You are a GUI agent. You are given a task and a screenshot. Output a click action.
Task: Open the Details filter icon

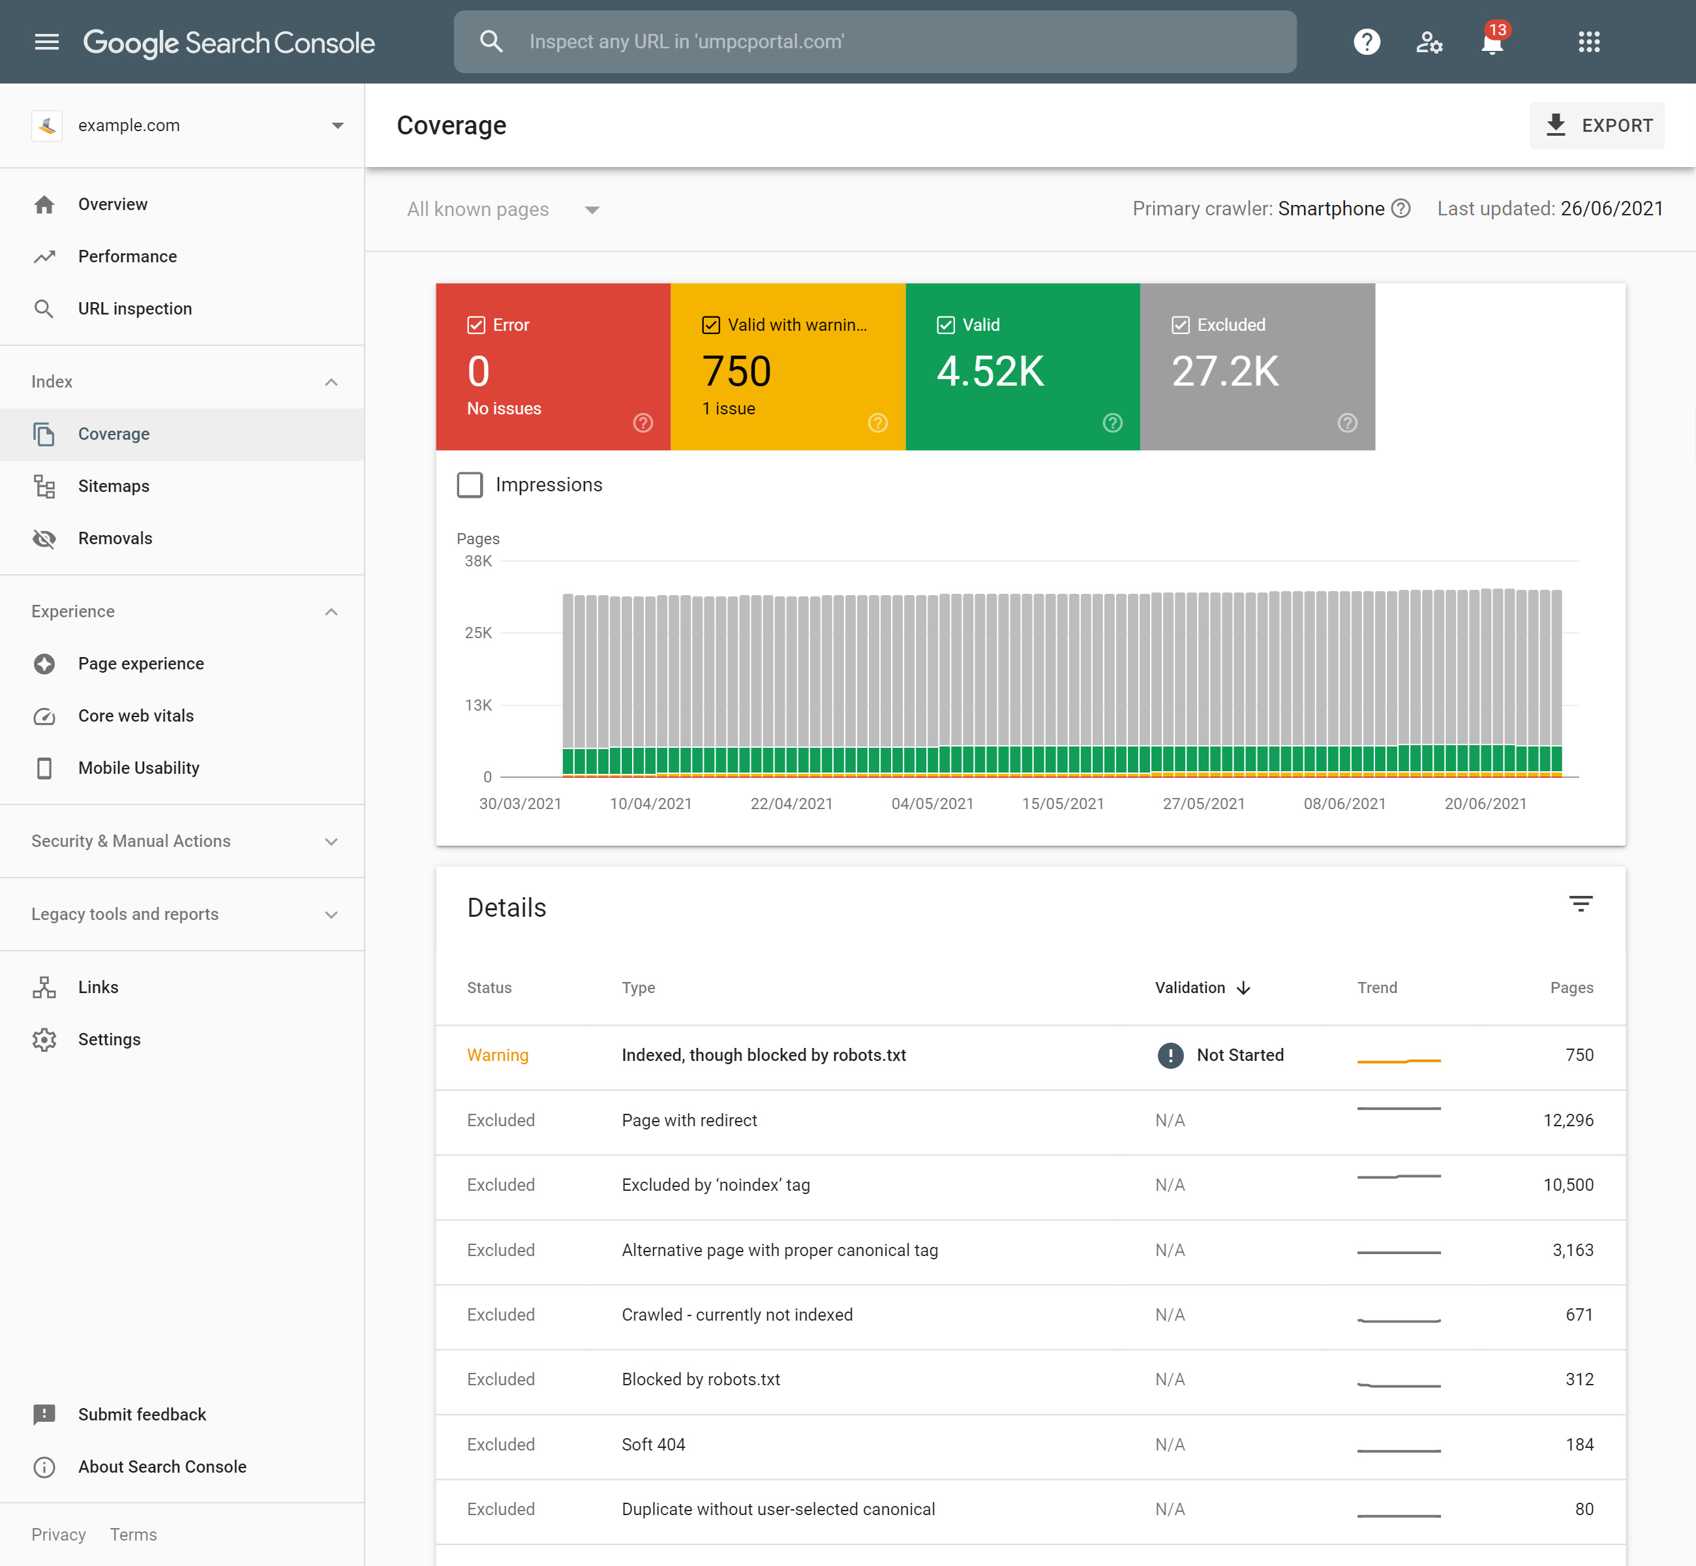coord(1581,903)
